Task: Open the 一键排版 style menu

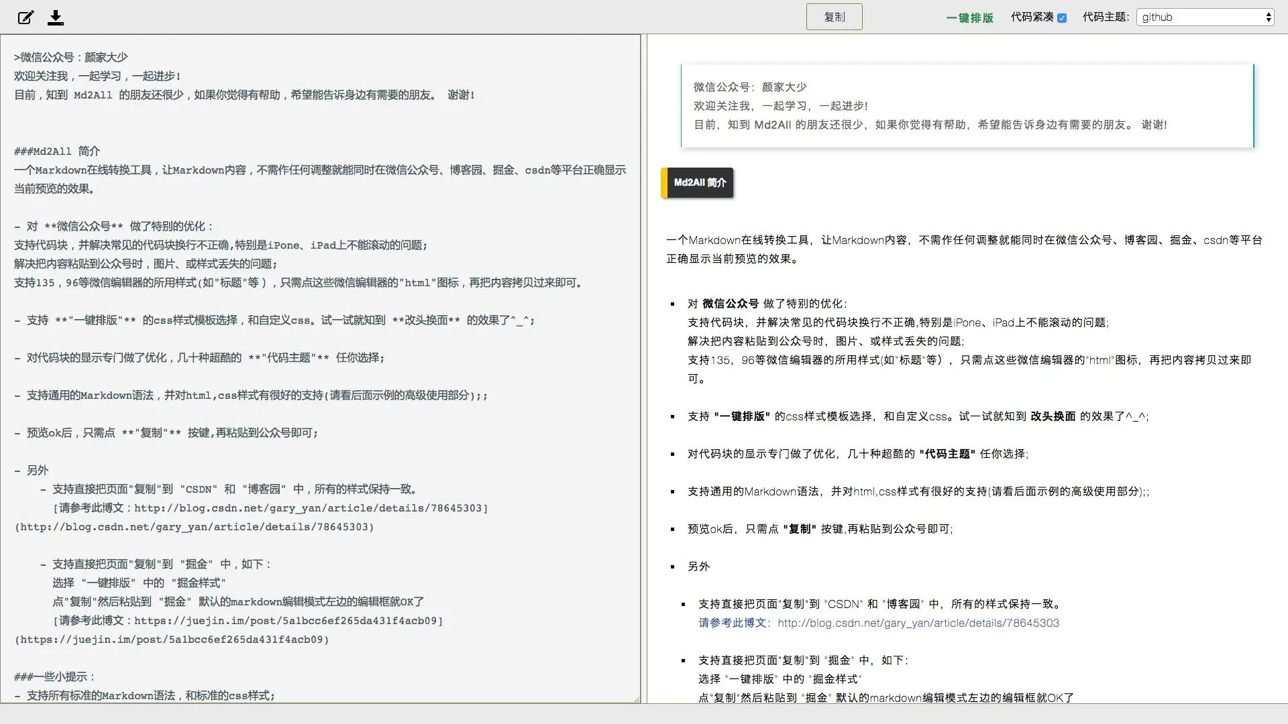Action: pos(969,17)
